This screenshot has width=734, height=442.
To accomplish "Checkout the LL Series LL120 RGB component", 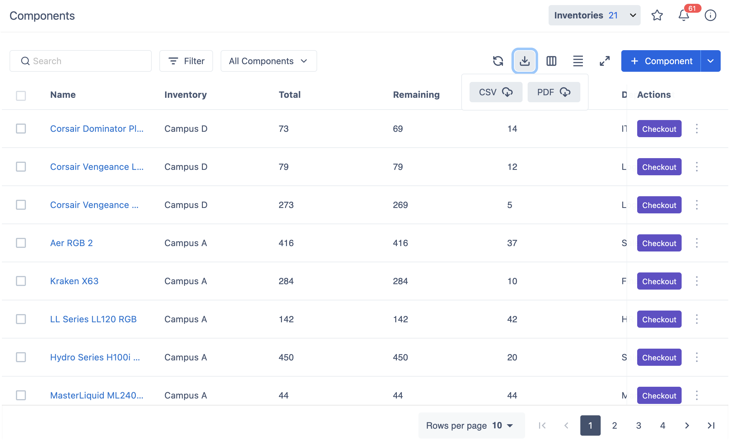I will 659,319.
